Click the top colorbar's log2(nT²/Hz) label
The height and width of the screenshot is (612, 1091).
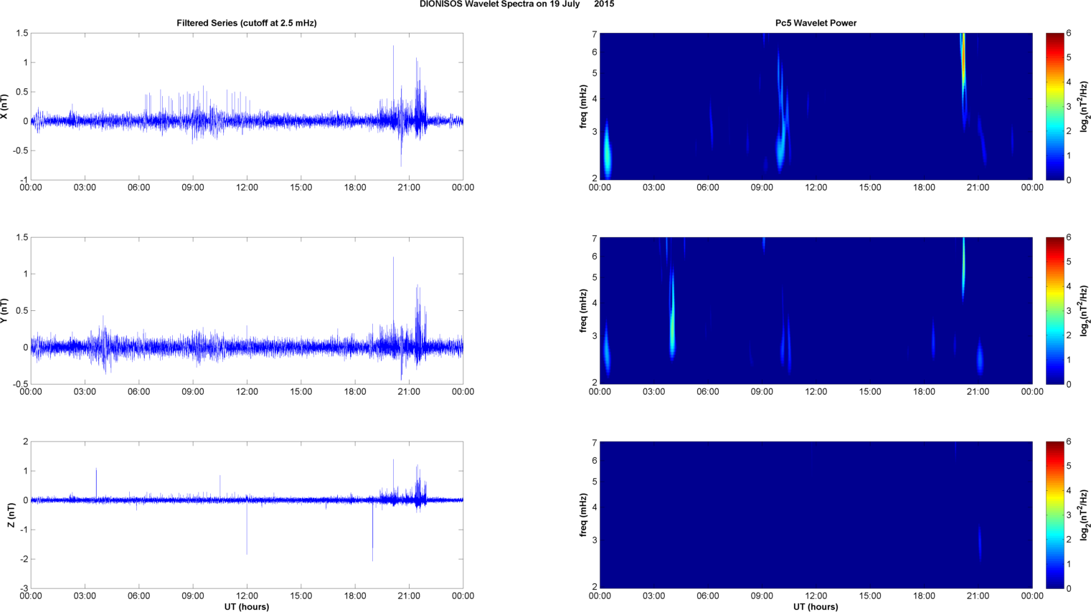[x=1085, y=107]
